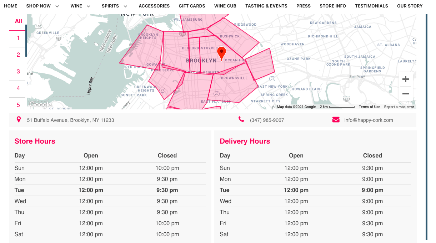436x243 pixels.
Task: Select delivery zone 3 tab
Action: pos(18,72)
